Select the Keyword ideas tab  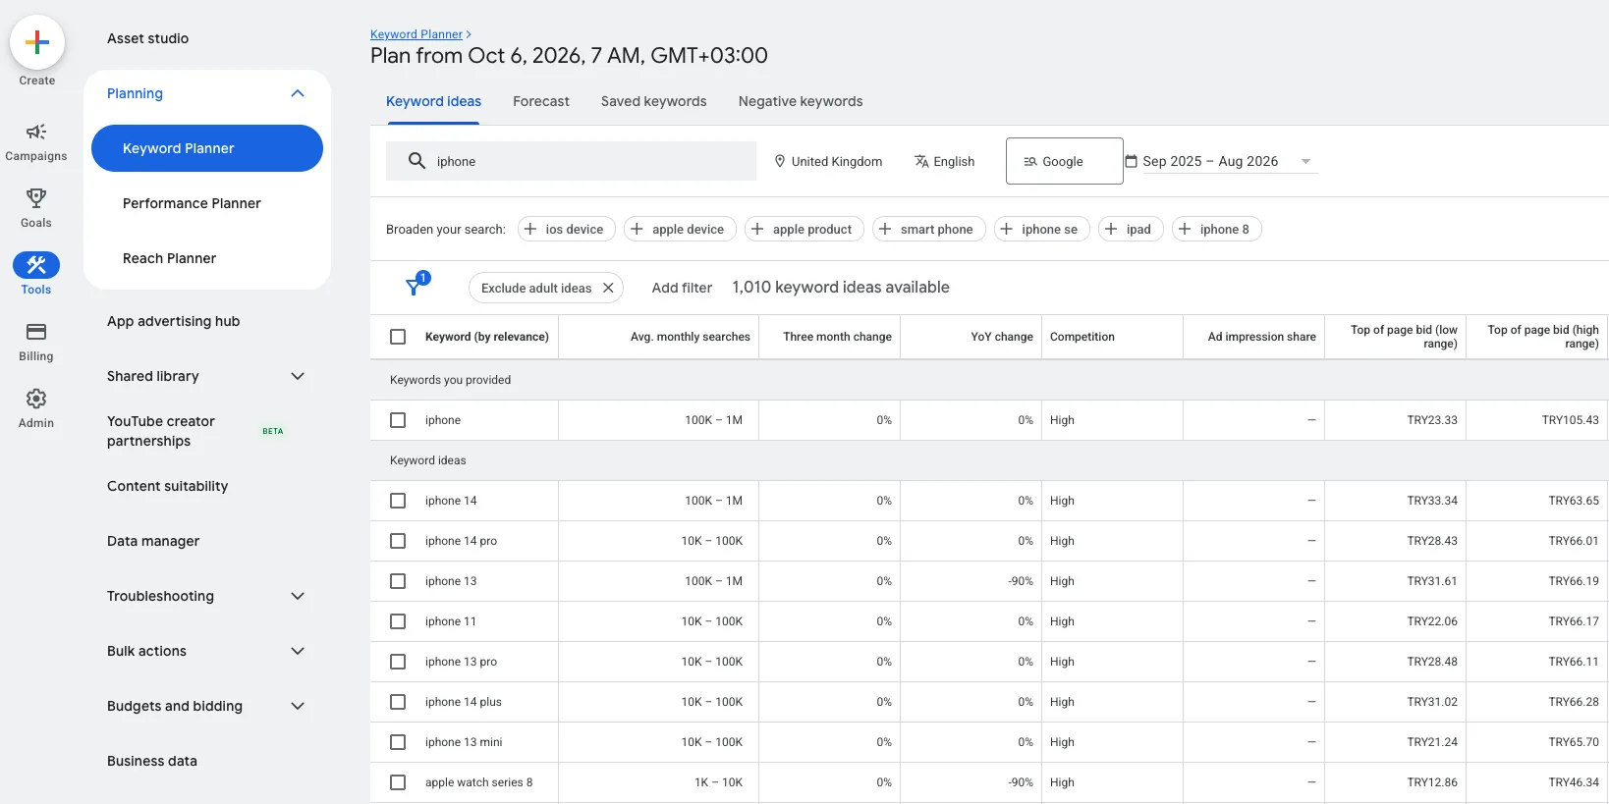pyautogui.click(x=433, y=101)
